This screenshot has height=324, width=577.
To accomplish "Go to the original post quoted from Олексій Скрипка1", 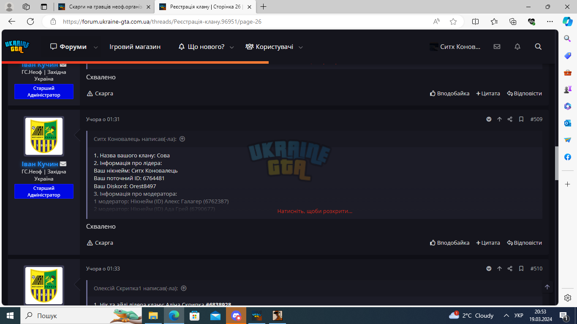I will pyautogui.click(x=184, y=289).
